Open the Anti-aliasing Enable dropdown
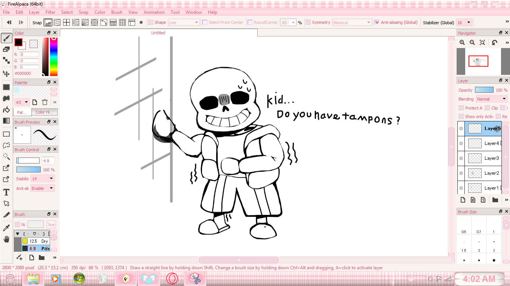This screenshot has width=510, height=286. [x=43, y=188]
